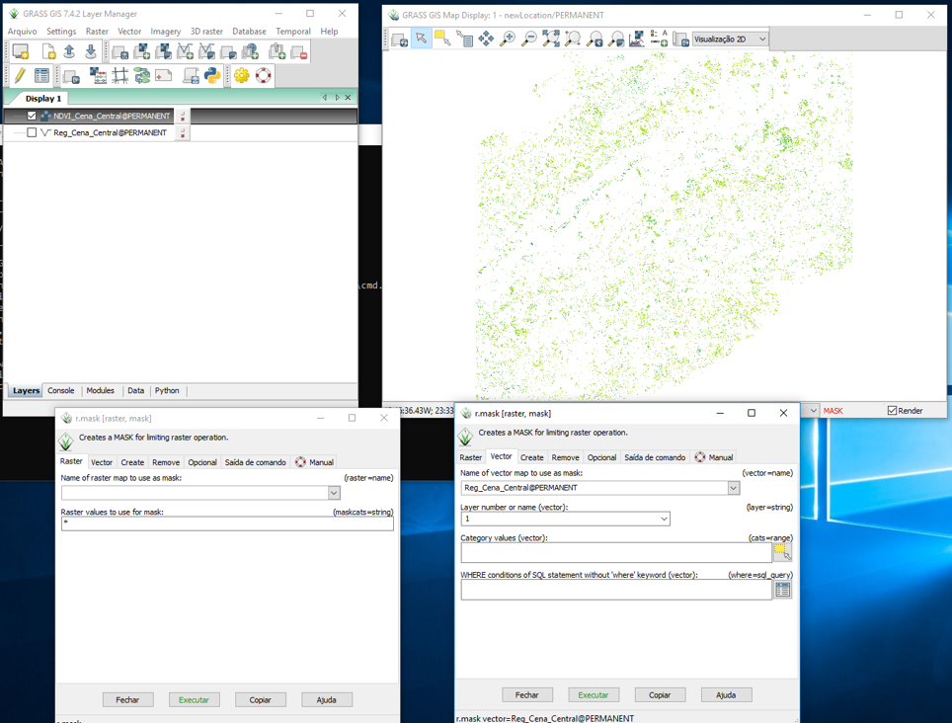The image size is (952, 723).
Task: Click the lifebuoy help icon in Layer Manager toolbar
Action: point(264,76)
